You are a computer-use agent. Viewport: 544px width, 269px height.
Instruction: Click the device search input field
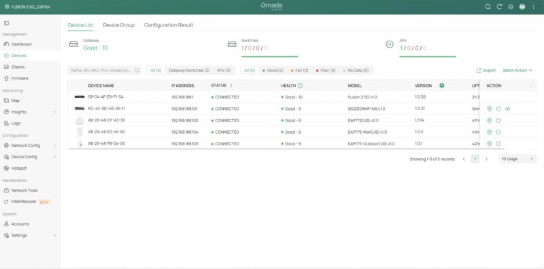point(105,71)
